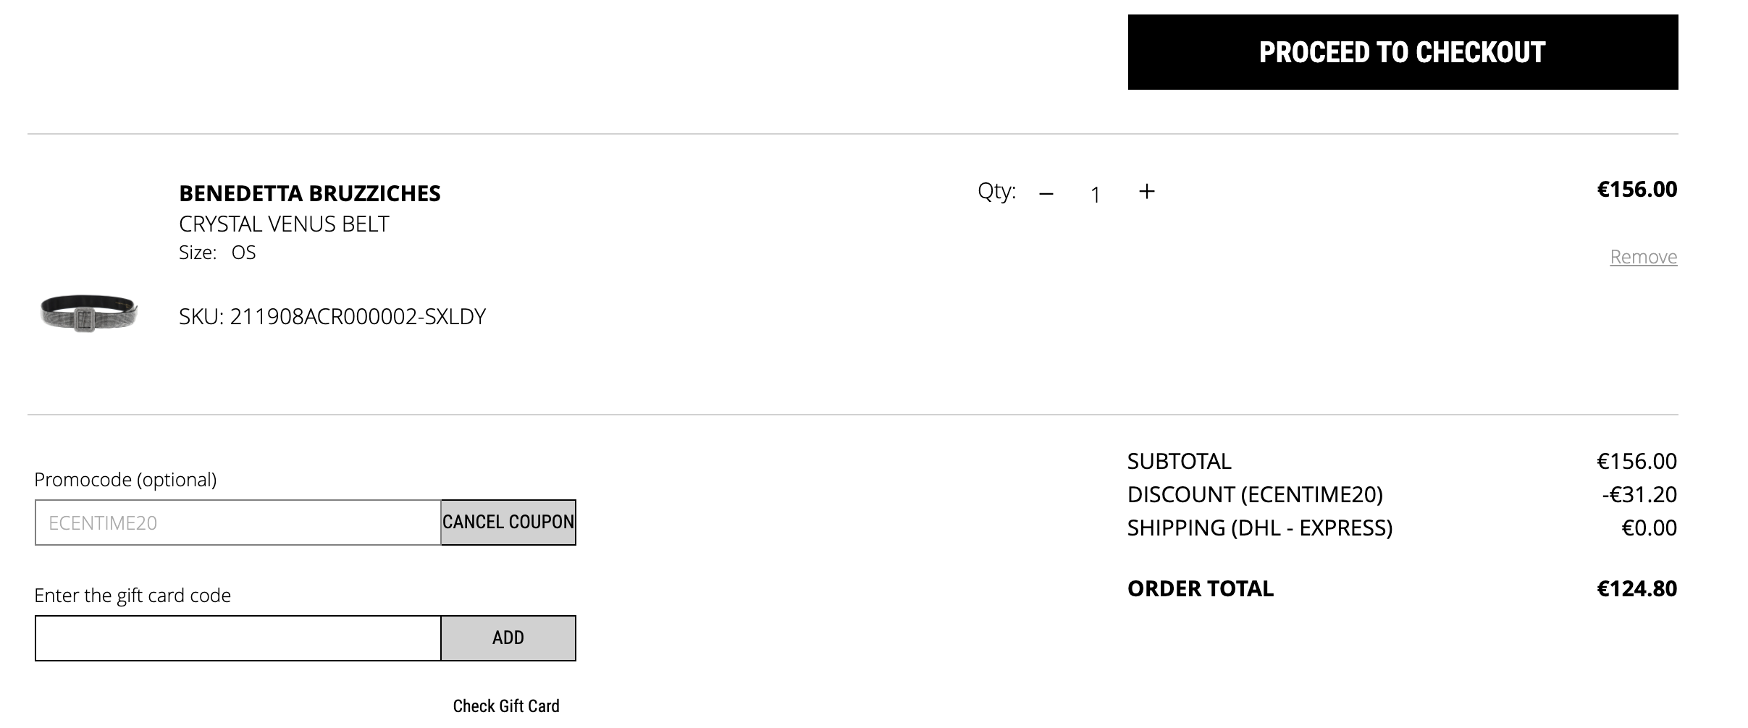This screenshot has width=1748, height=728.
Task: Open the Check Gift Card link
Action: 506,706
